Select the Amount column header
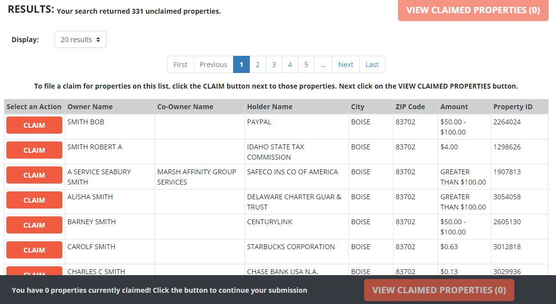Screen dimensions: 556x304 [453, 106]
